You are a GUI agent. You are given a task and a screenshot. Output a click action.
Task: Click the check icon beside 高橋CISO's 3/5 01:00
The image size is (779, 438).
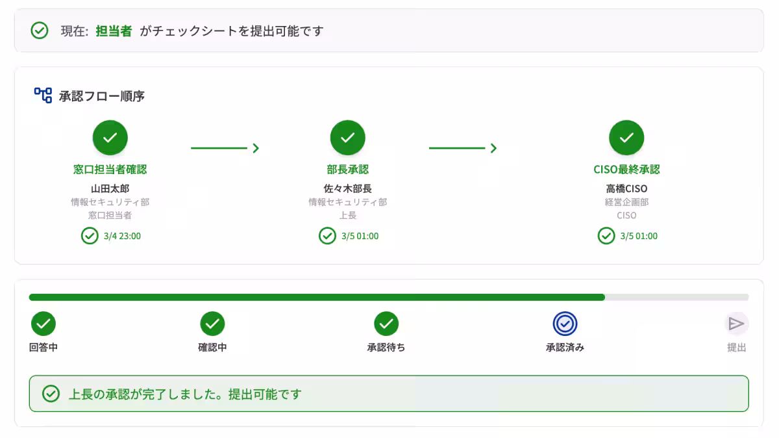coord(606,236)
